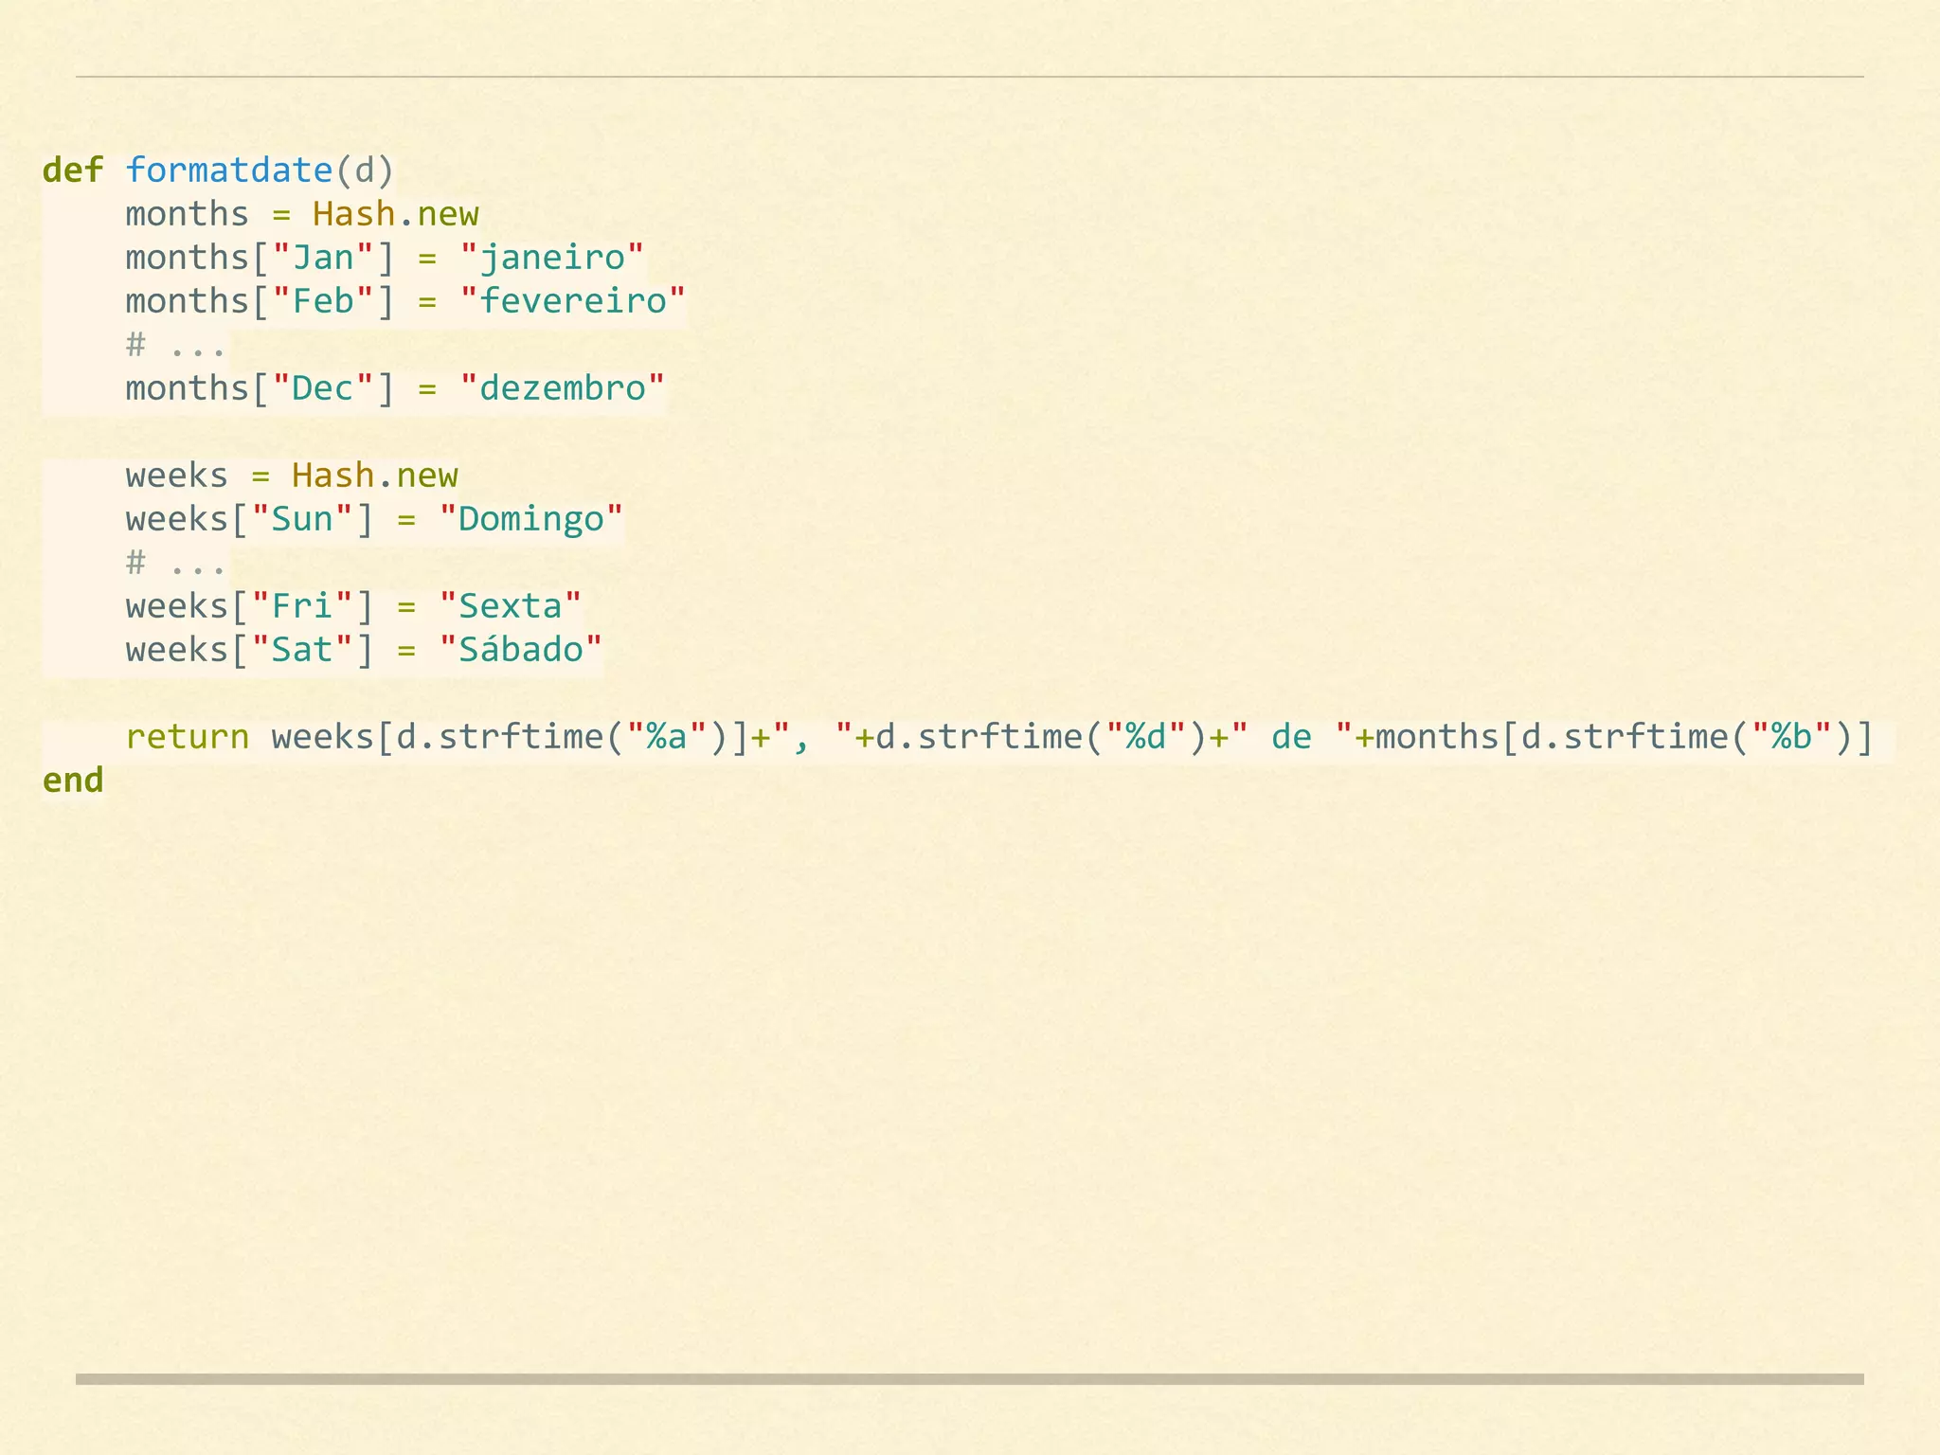The width and height of the screenshot is (1940, 1455).
Task: Click the 'fevereiro' string literal
Action: (x=572, y=301)
